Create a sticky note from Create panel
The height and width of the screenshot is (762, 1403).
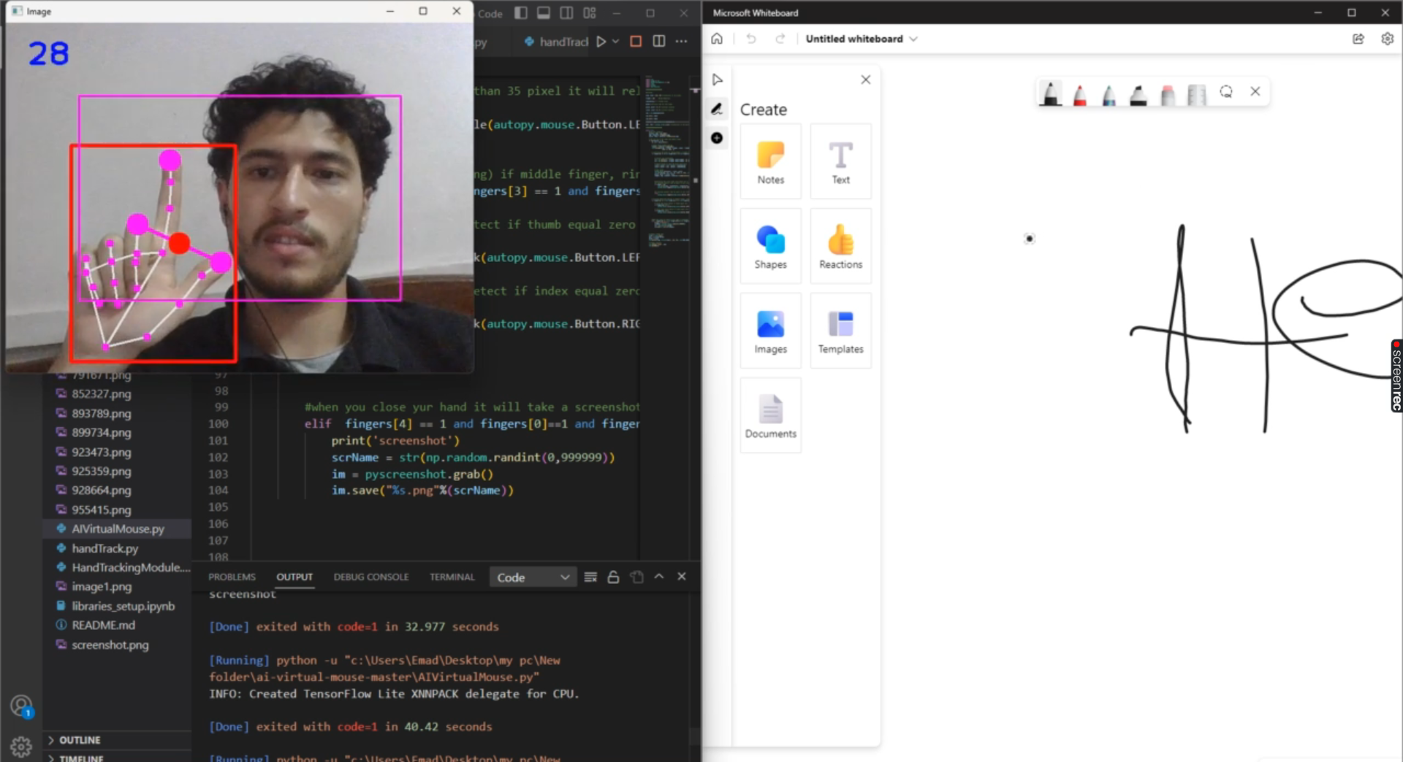click(769, 162)
